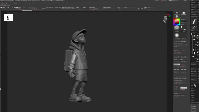The height and width of the screenshot is (112, 199).
Task: Click the small square icon left of the cloud icon
Action: coord(138,8)
